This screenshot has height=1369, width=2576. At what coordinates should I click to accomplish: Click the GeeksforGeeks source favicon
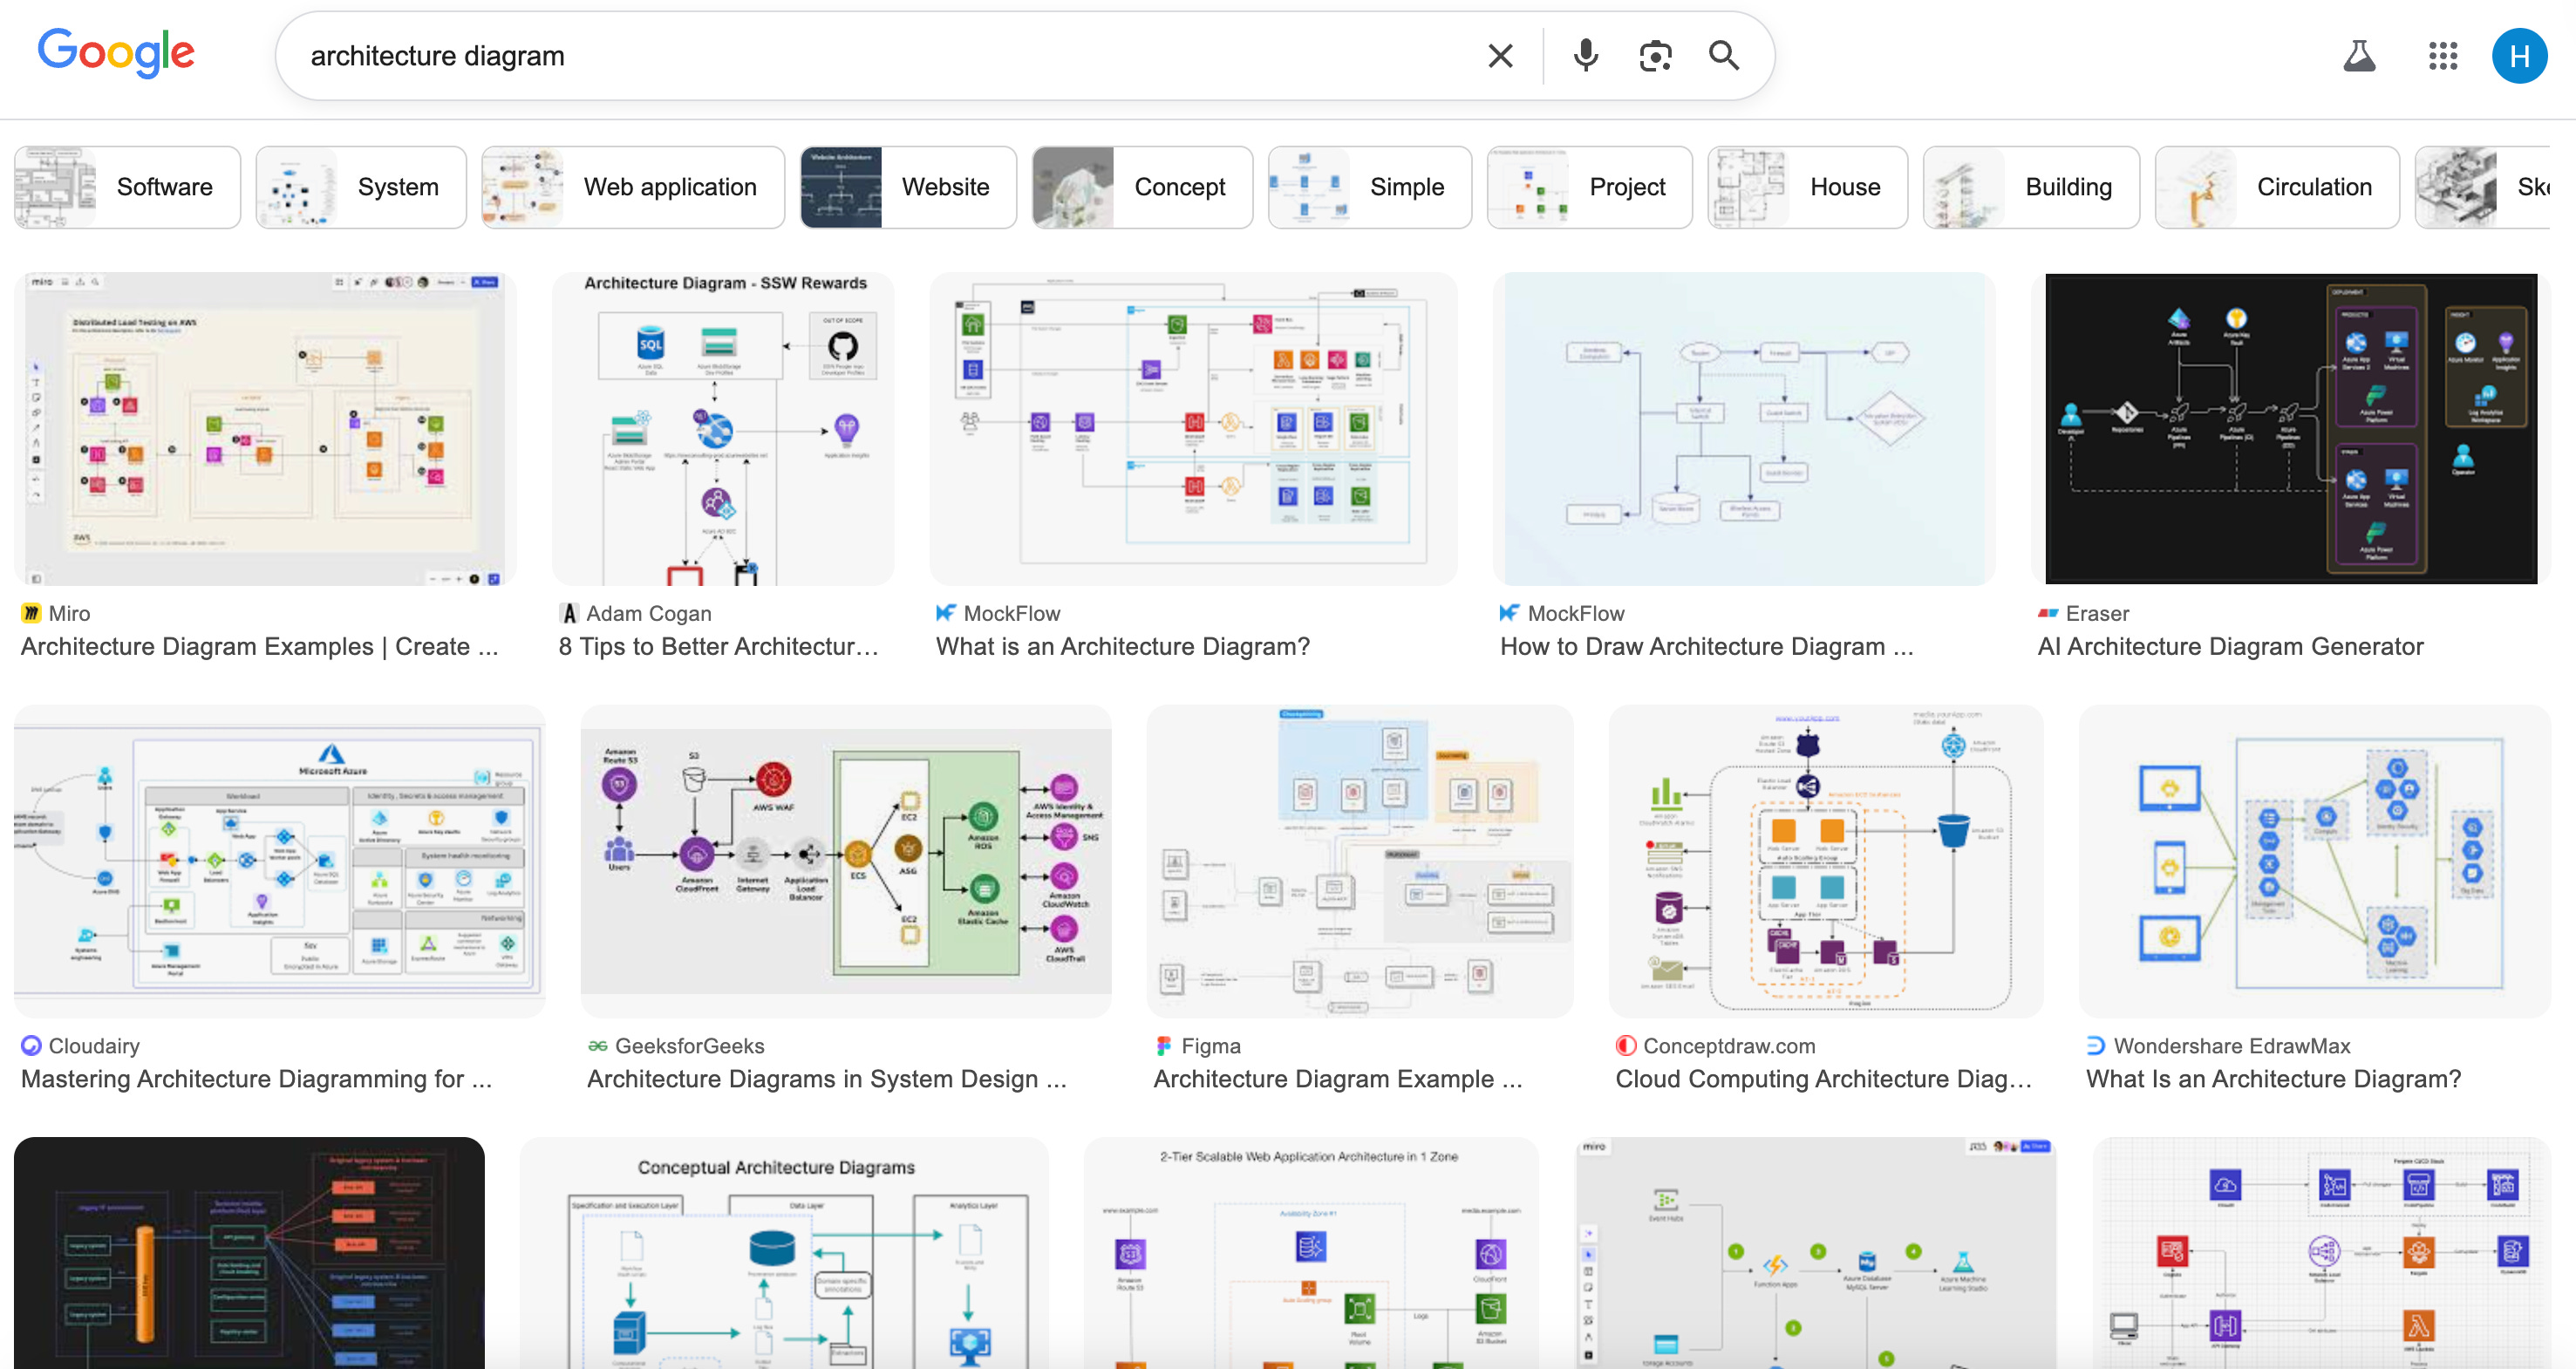click(598, 1046)
